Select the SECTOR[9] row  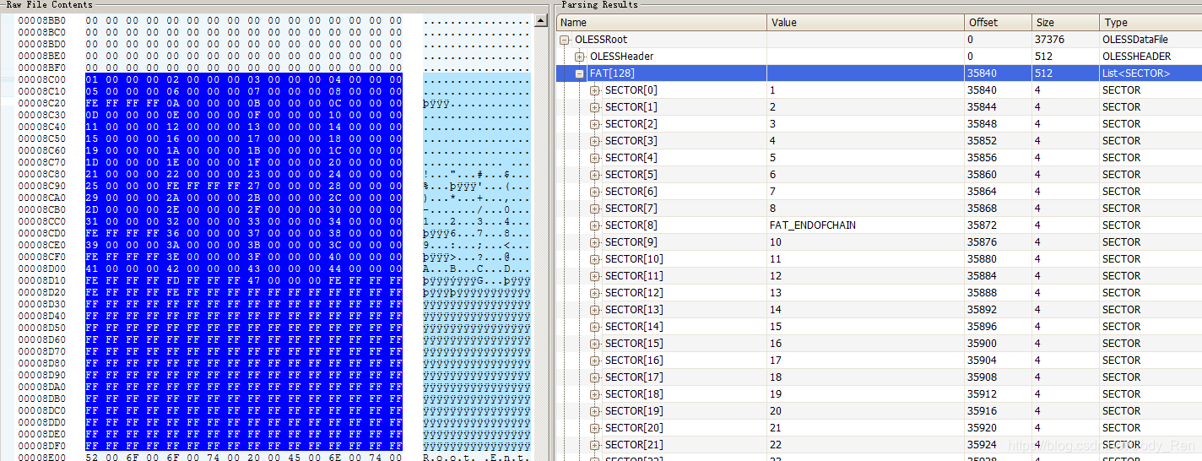(880, 242)
